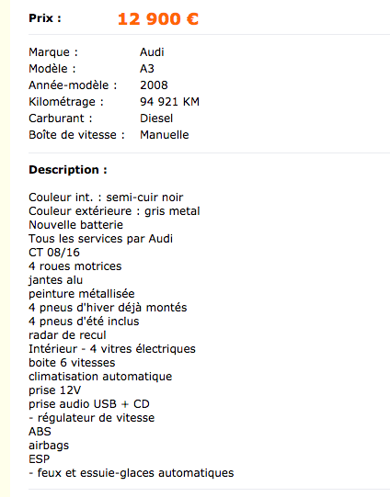Click the CT 08/16 line
390x497 pixels.
(x=54, y=253)
